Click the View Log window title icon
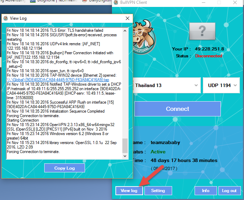The height and width of the screenshot is (200, 244). [6, 18]
